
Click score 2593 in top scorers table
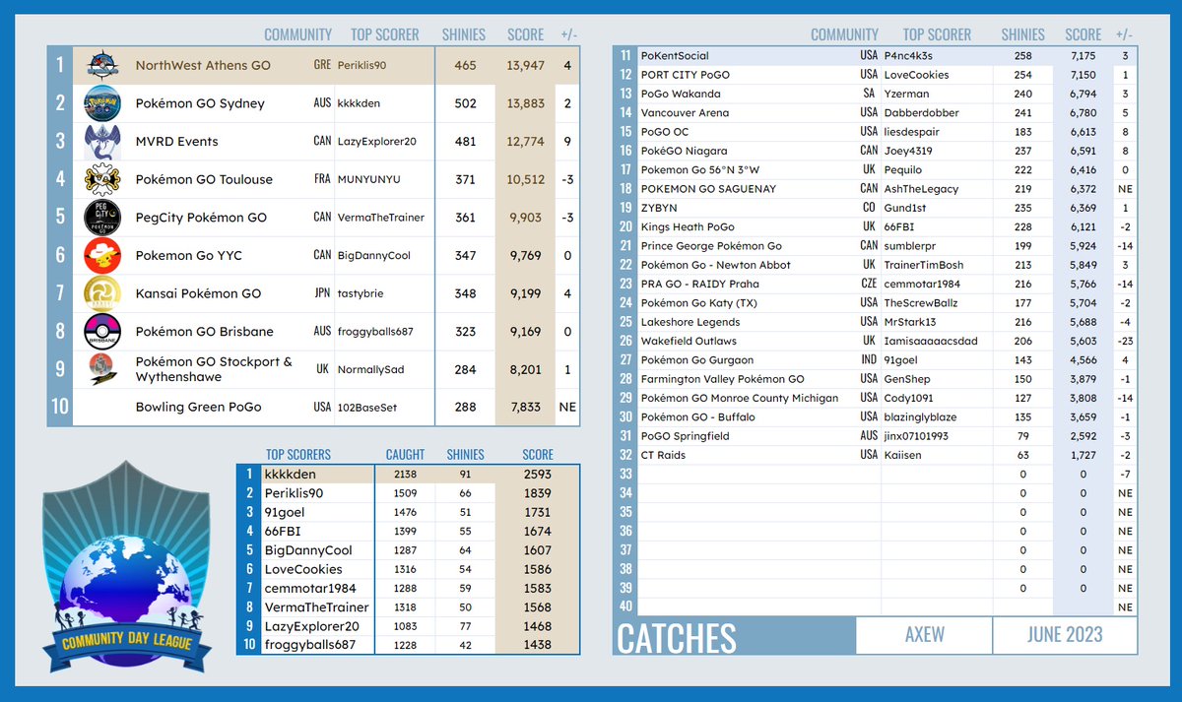pyautogui.click(x=538, y=475)
